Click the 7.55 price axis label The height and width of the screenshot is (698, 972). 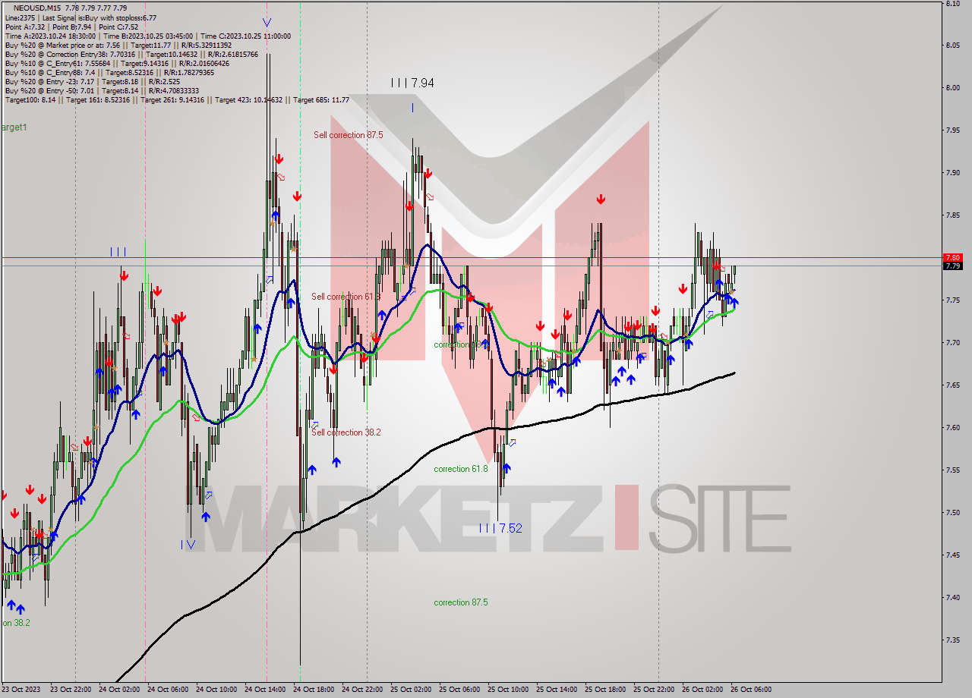(953, 470)
